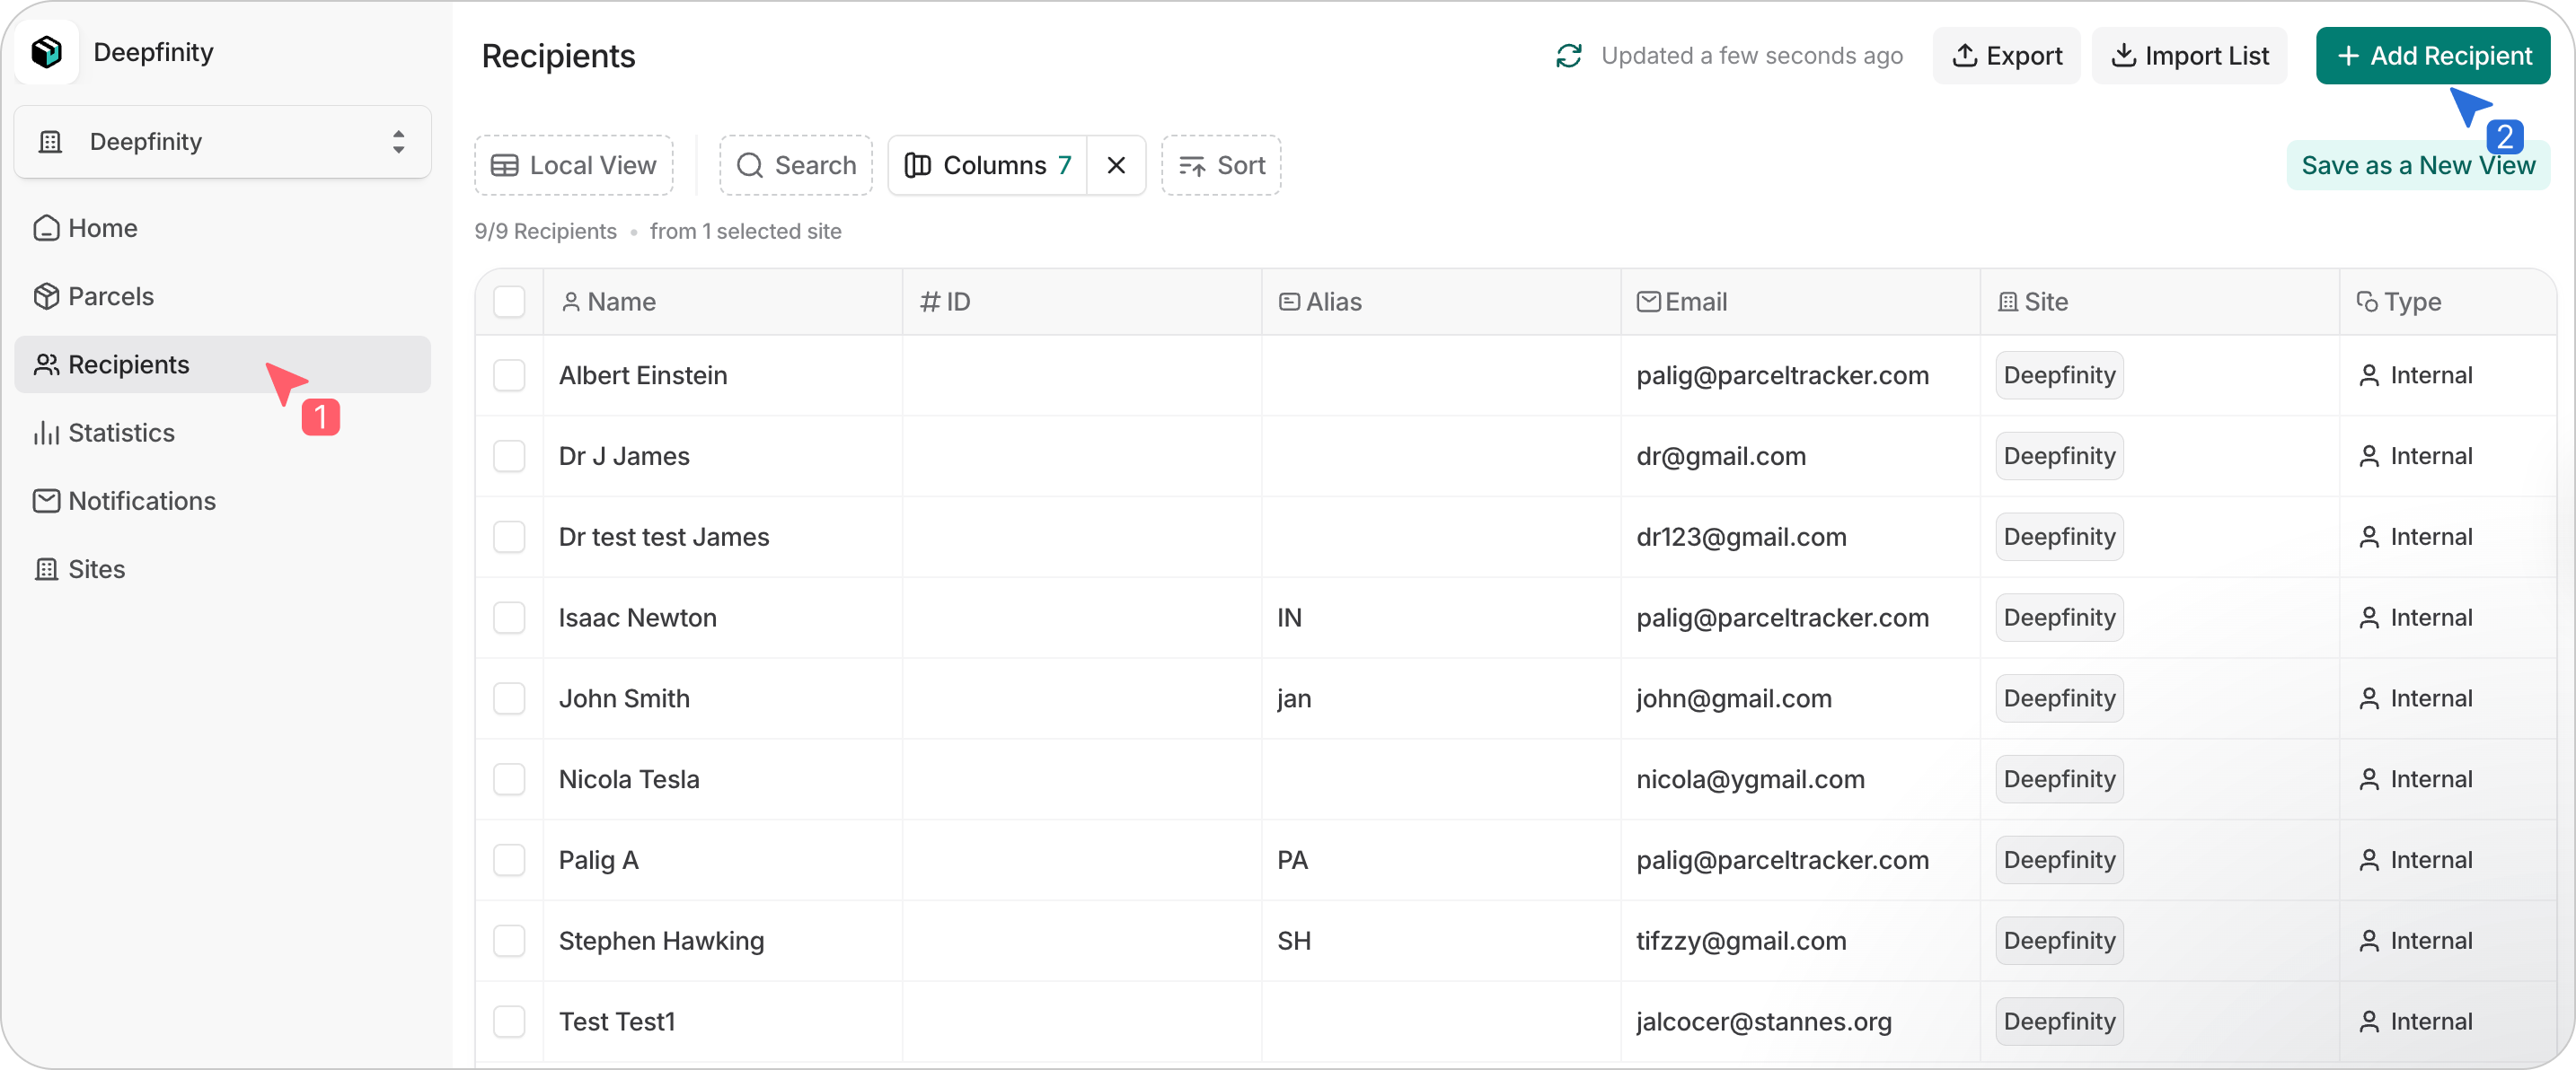Toggle the select-all header checkbox
This screenshot has width=2576, height=1070.
tap(509, 302)
